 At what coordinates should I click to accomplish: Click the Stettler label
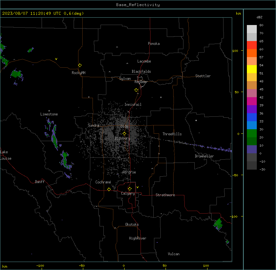203,76
